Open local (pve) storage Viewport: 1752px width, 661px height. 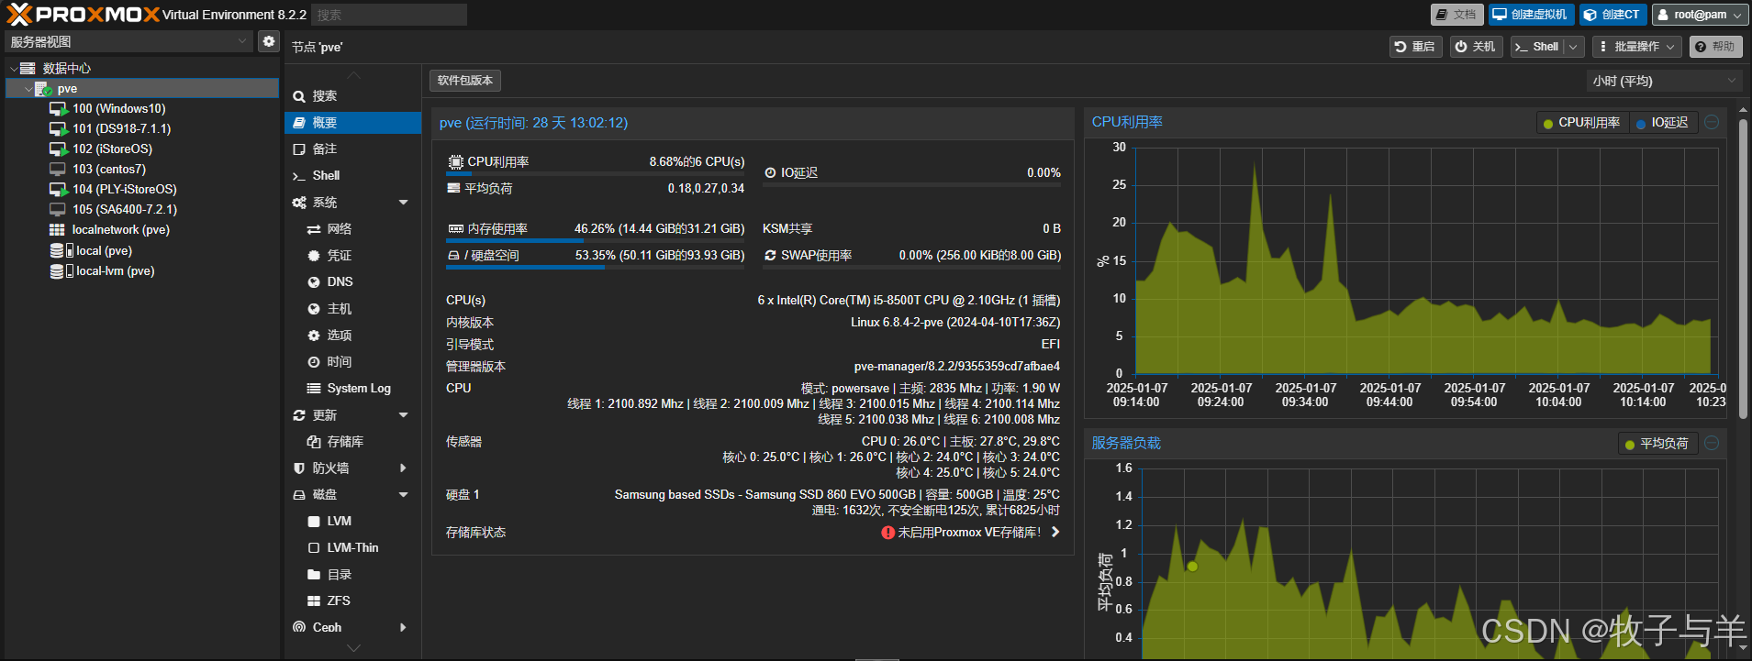tap(104, 250)
